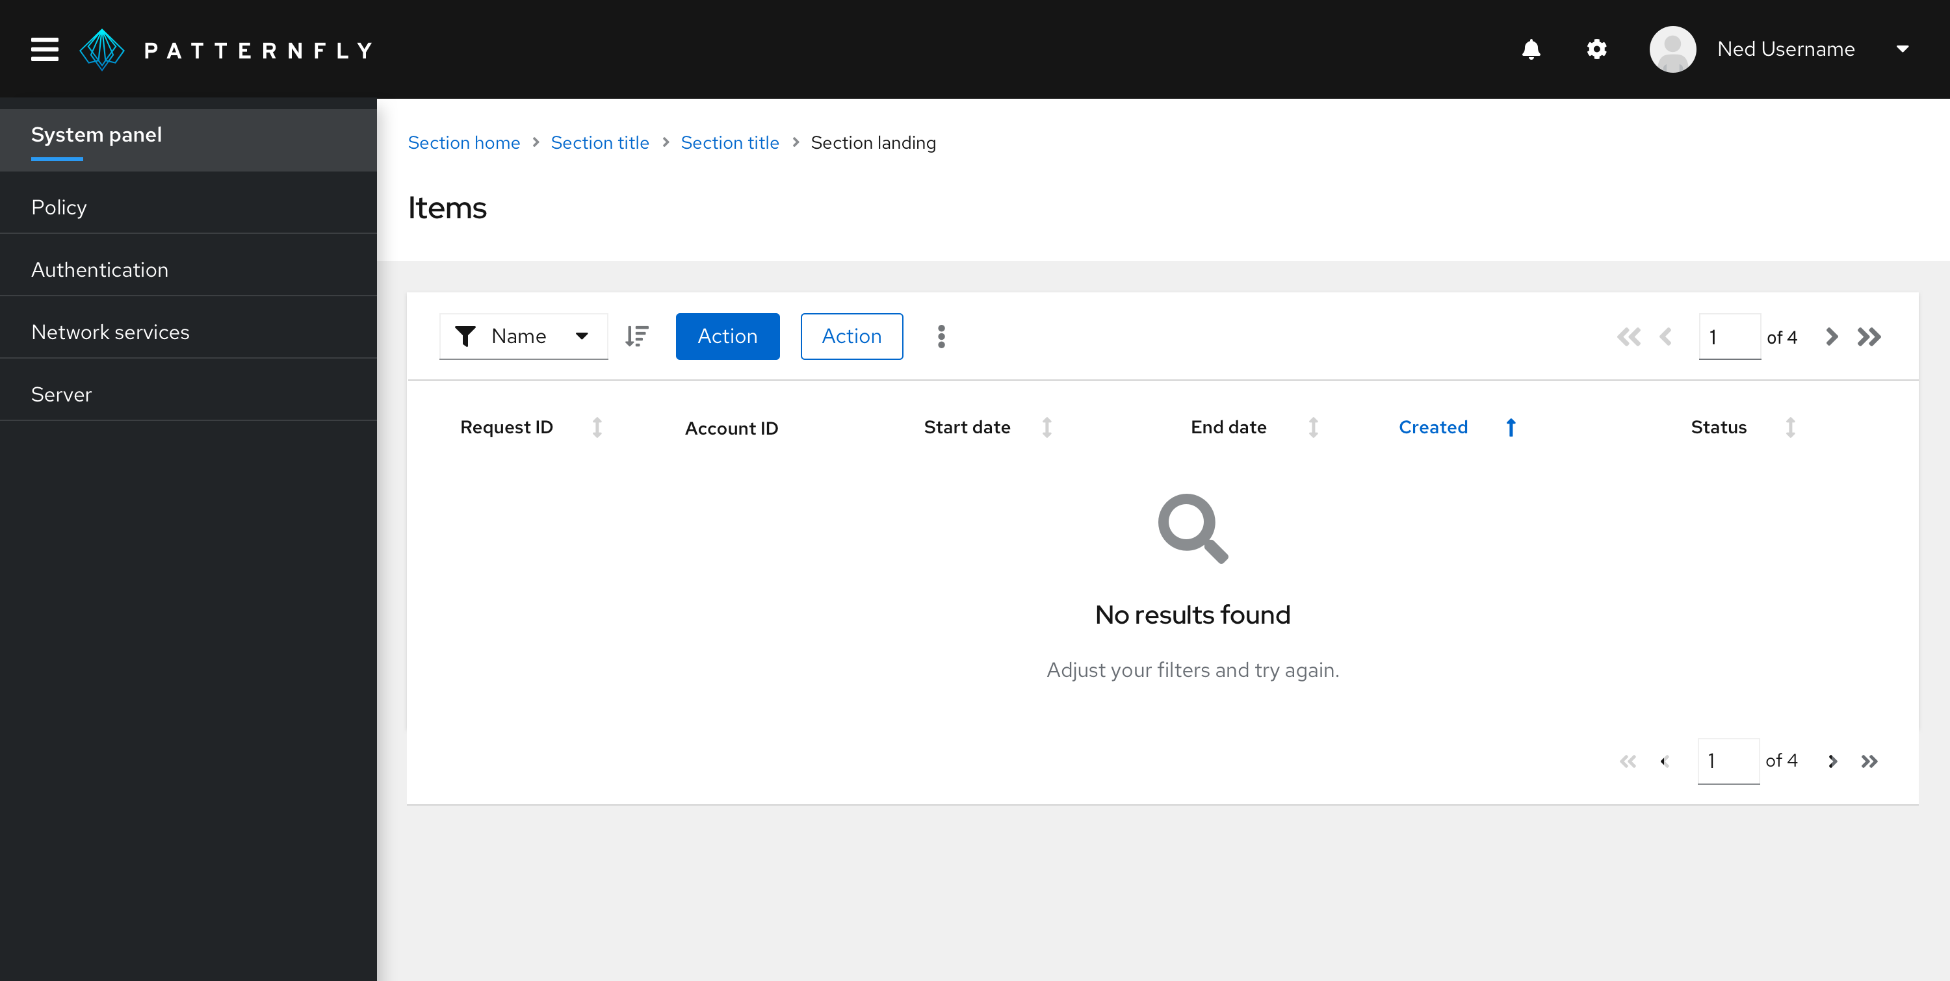This screenshot has width=1950, height=981.
Task: Click the notifications bell icon
Action: point(1532,50)
